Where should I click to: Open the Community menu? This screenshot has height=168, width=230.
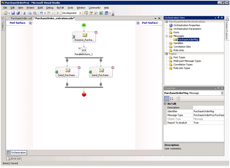(x=94, y=8)
